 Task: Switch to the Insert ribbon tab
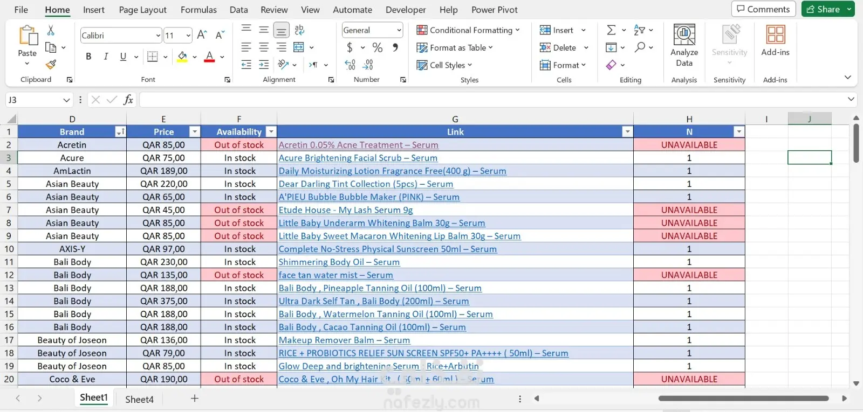[94, 10]
